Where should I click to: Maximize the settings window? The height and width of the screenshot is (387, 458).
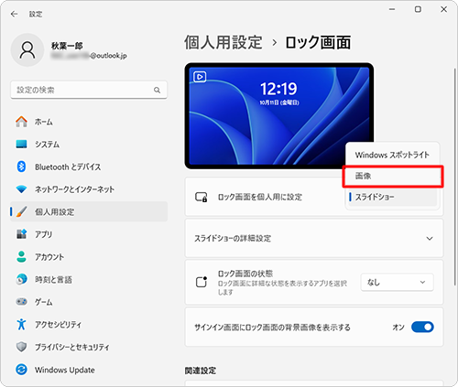tap(418, 9)
